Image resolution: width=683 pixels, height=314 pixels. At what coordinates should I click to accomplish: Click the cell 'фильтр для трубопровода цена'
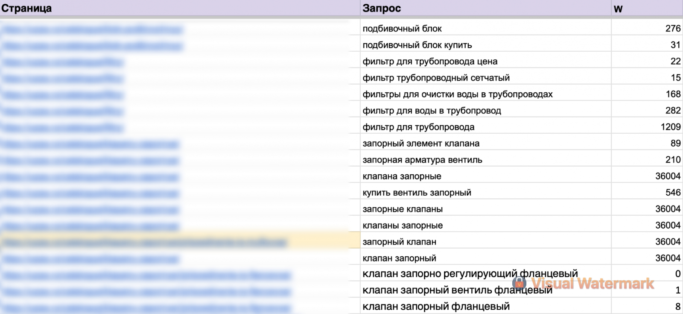pyautogui.click(x=430, y=61)
